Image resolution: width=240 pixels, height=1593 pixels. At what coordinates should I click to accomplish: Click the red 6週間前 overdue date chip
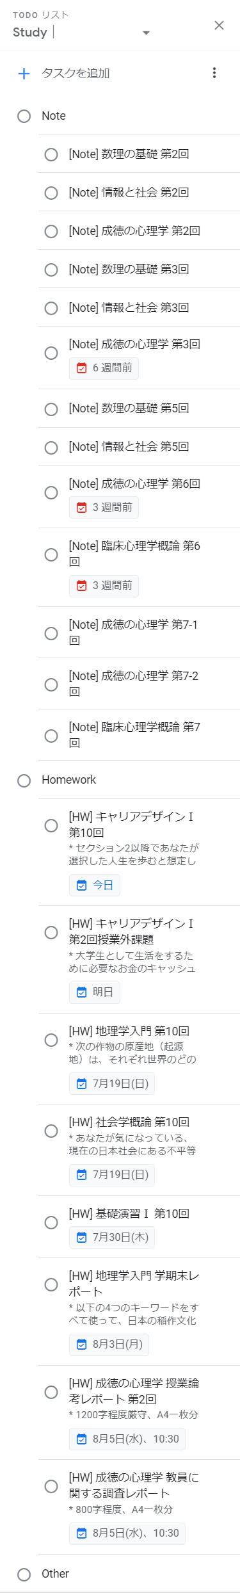(x=104, y=368)
